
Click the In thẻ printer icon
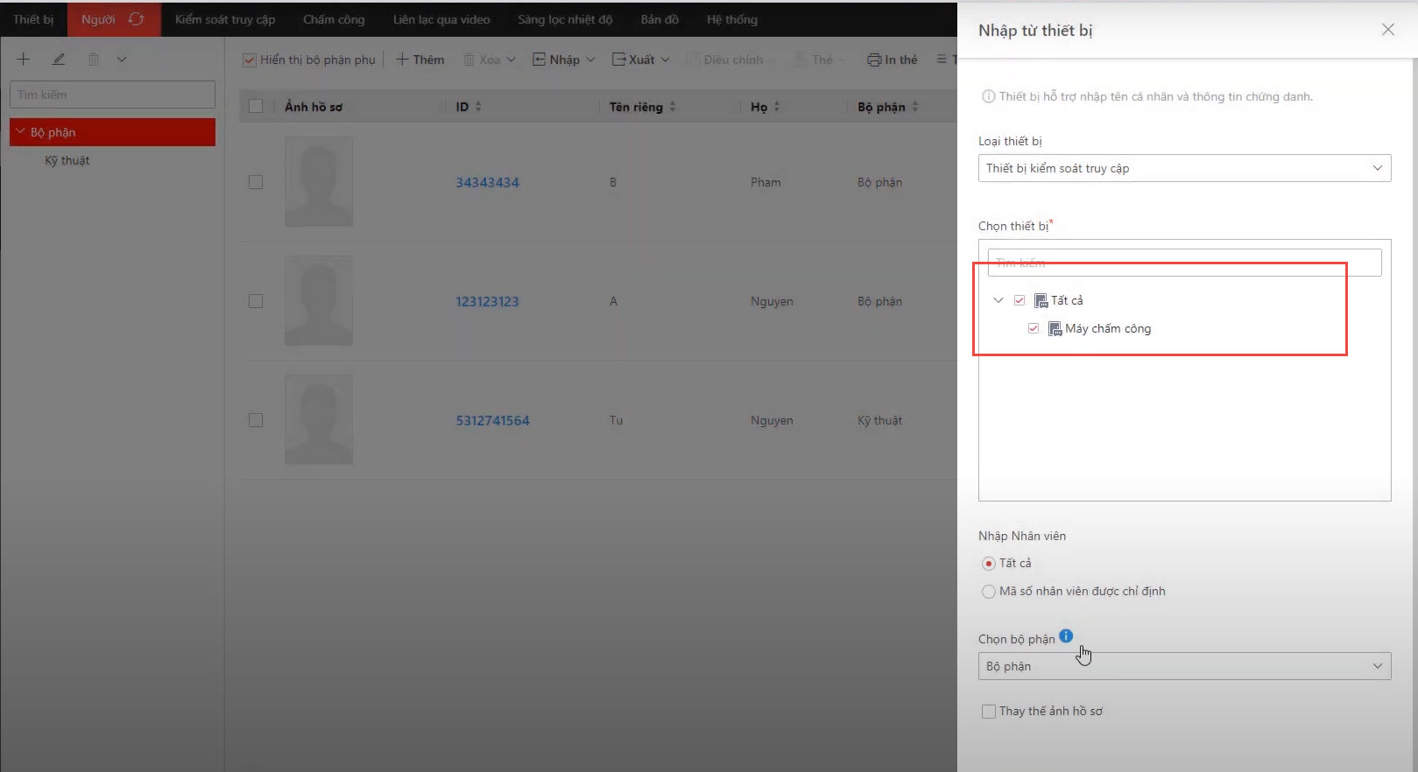pos(873,60)
